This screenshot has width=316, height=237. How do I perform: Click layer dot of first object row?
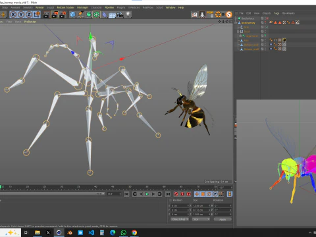tap(262, 18)
